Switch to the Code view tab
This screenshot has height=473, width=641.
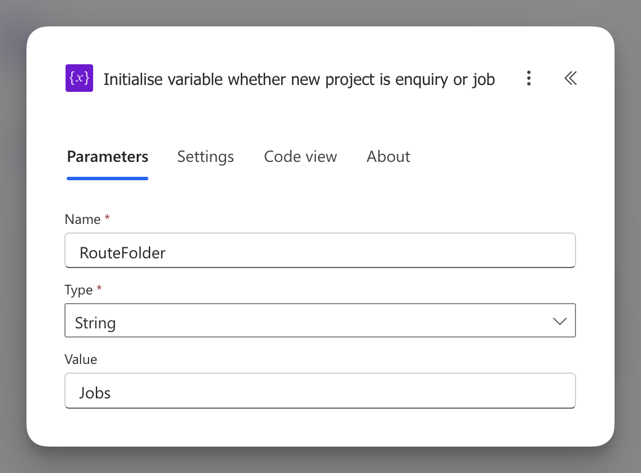(300, 157)
